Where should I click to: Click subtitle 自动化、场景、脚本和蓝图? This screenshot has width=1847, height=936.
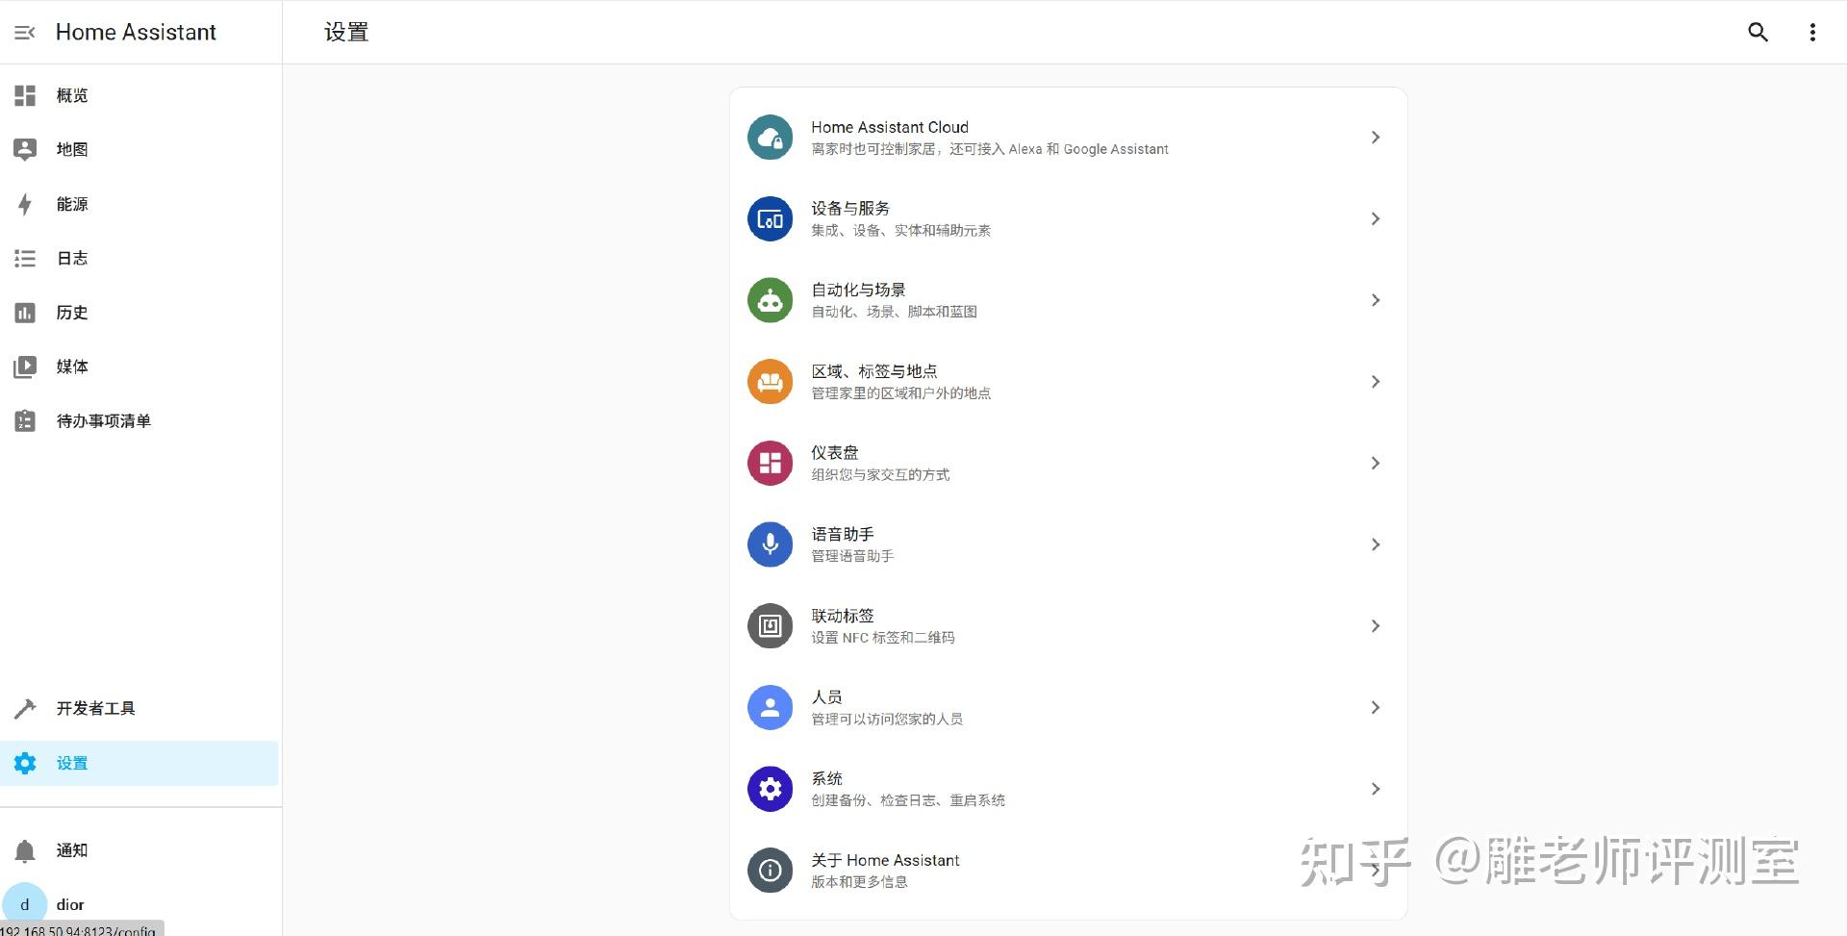(895, 312)
